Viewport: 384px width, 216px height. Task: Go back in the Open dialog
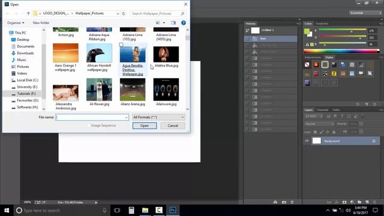[8, 13]
